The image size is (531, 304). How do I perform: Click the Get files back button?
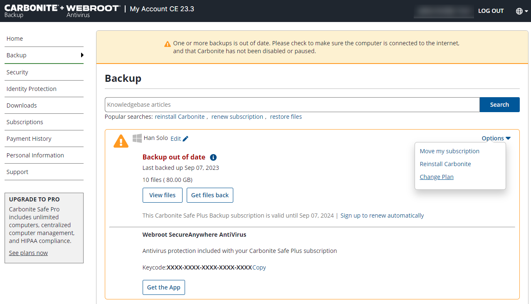pyautogui.click(x=210, y=195)
